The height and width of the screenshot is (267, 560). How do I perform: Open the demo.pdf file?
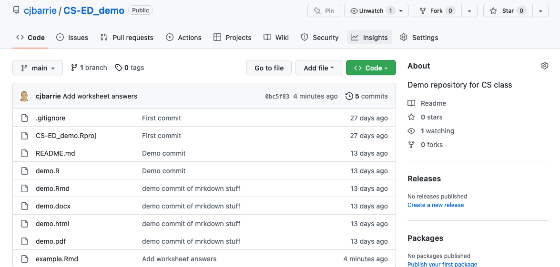[x=51, y=241]
